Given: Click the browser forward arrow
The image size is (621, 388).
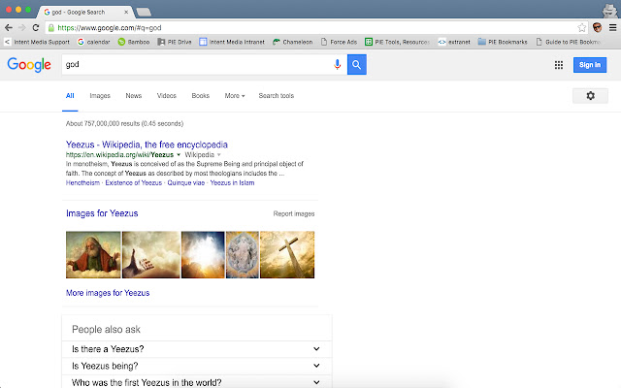Looking at the screenshot, I should pos(22,28).
